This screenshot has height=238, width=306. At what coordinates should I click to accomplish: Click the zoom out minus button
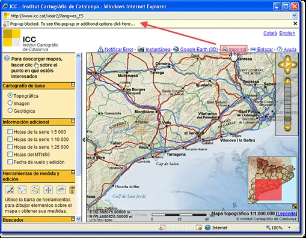tap(287, 128)
